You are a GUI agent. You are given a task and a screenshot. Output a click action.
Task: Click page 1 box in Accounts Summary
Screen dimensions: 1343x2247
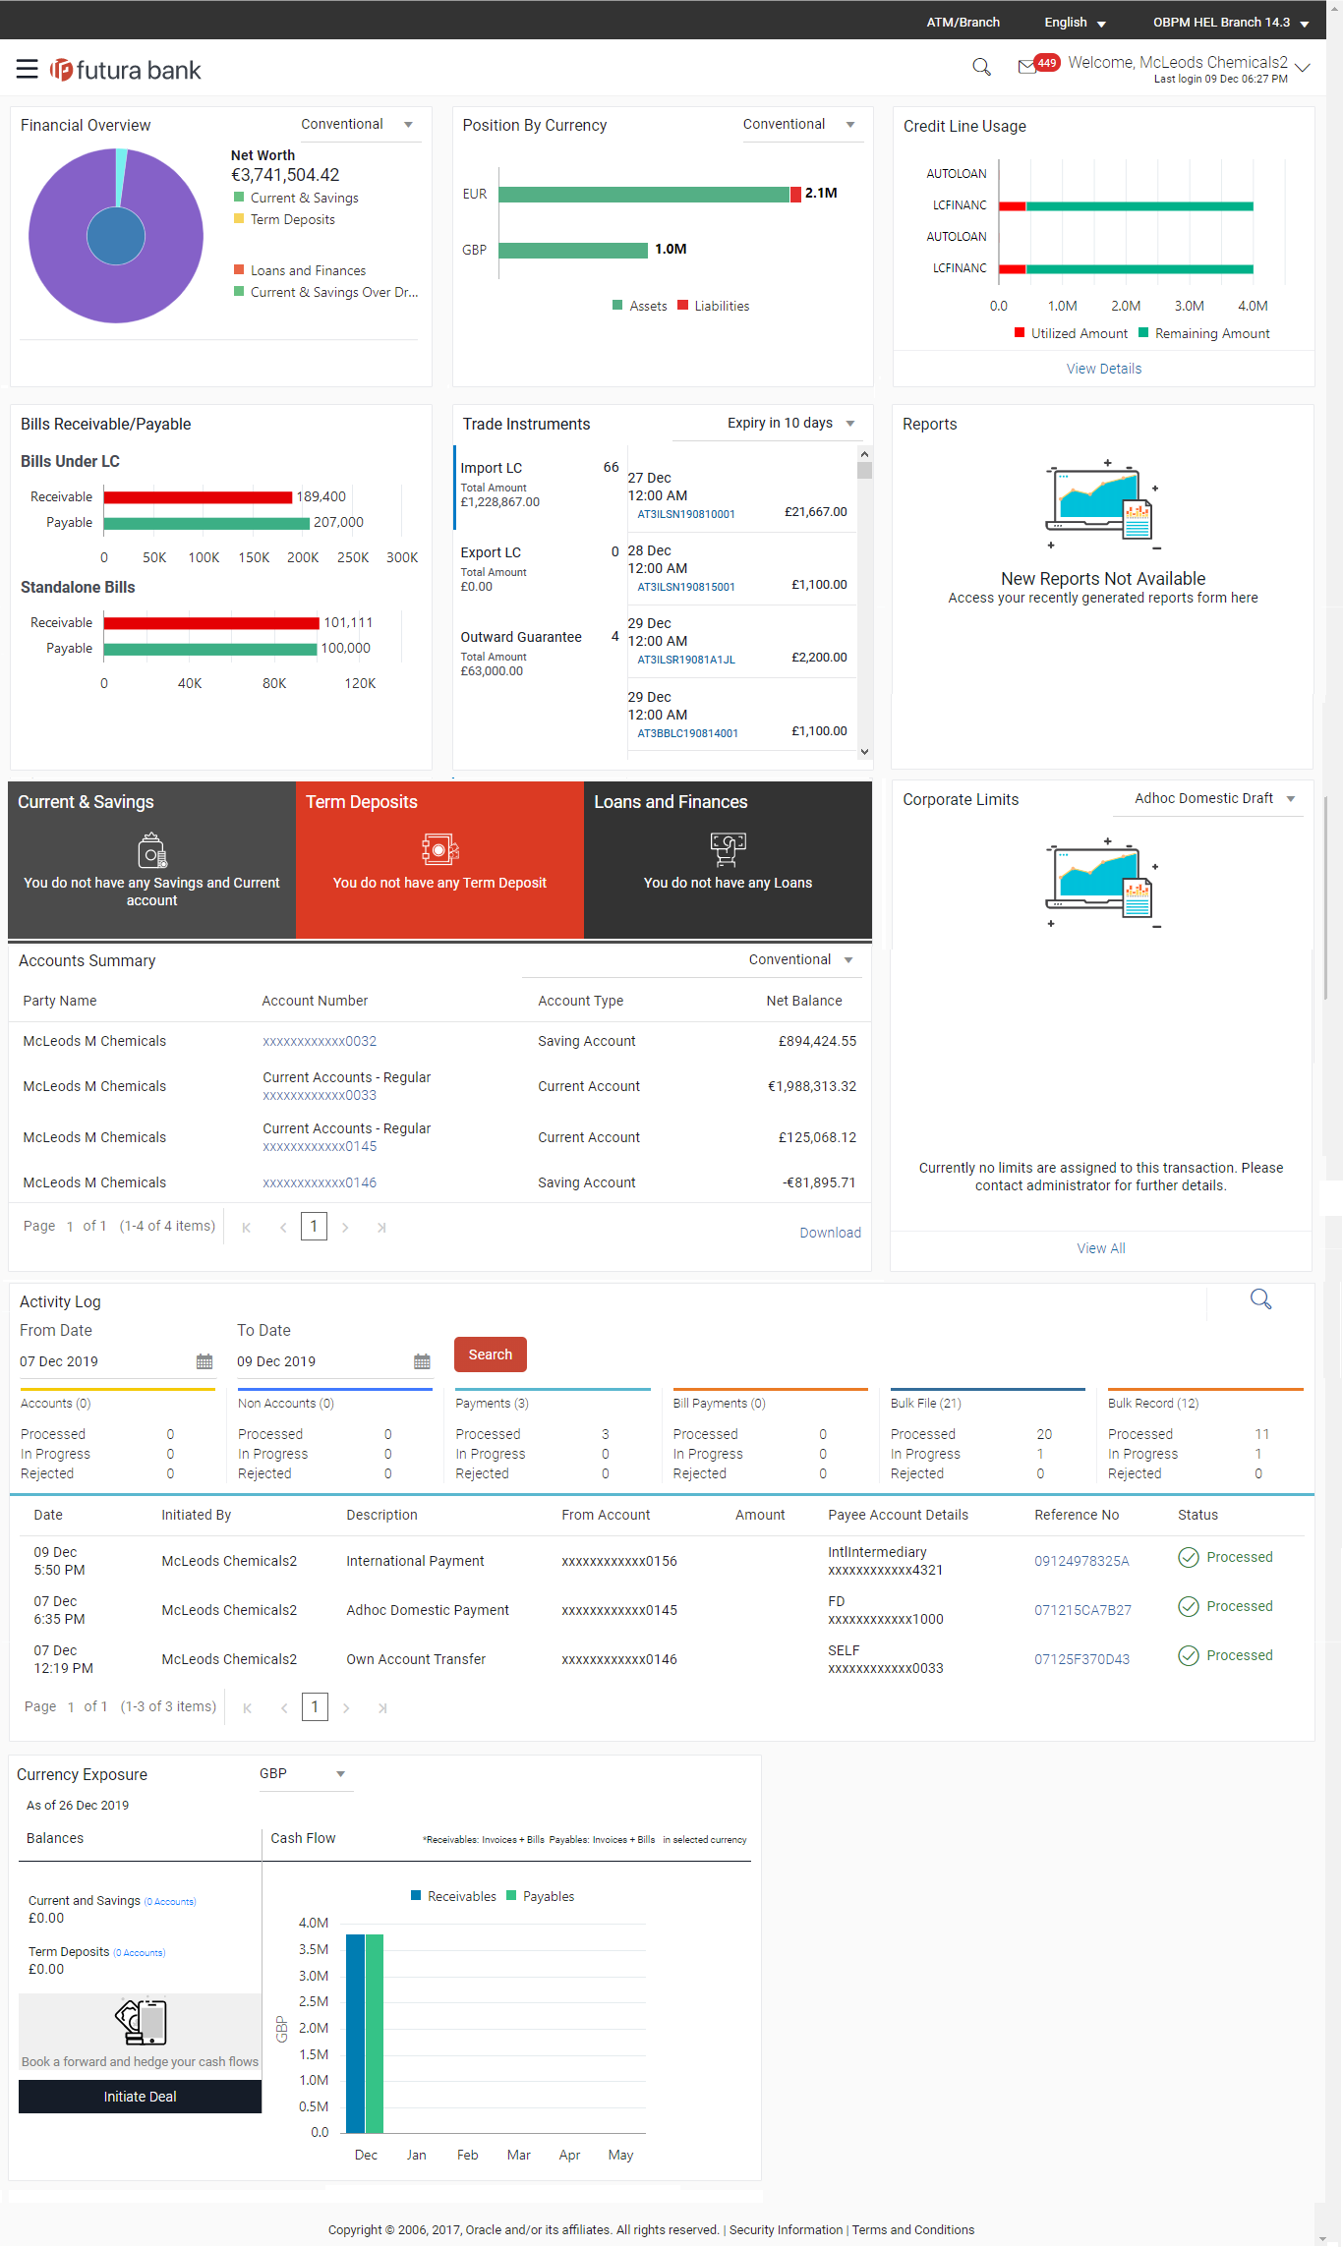pos(314,1226)
